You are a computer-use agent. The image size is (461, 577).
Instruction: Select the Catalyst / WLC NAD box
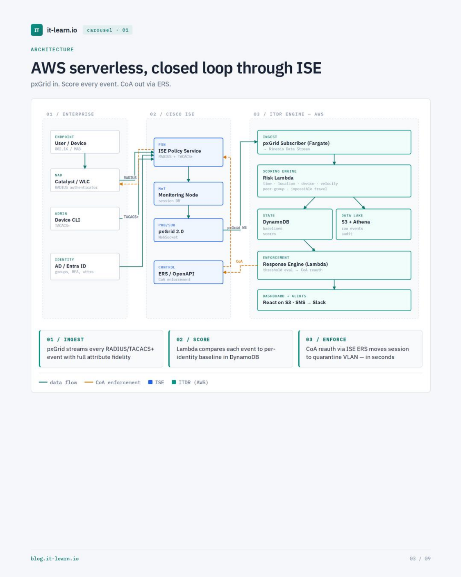pos(85,180)
